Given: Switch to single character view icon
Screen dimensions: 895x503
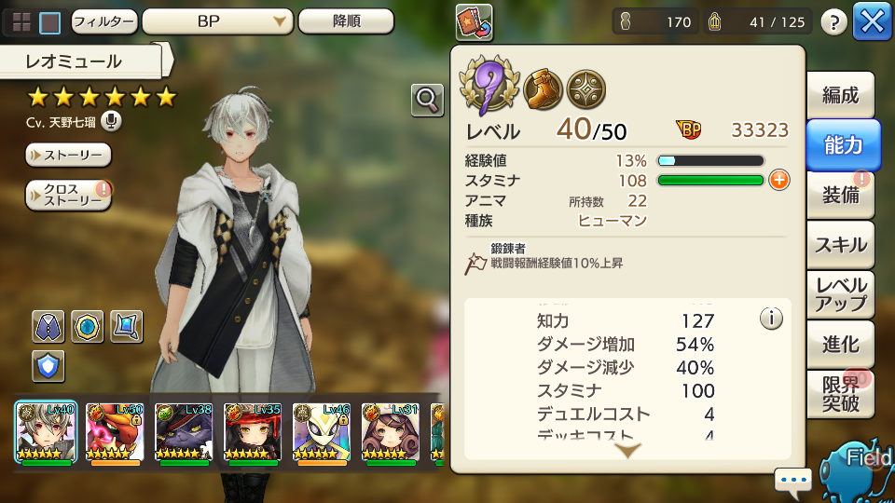Looking at the screenshot, I should tap(50, 22).
